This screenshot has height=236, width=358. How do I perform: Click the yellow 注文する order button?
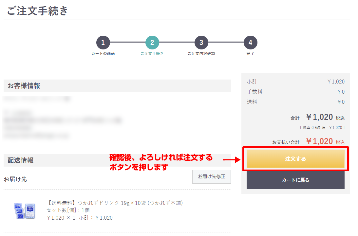[x=295, y=159]
